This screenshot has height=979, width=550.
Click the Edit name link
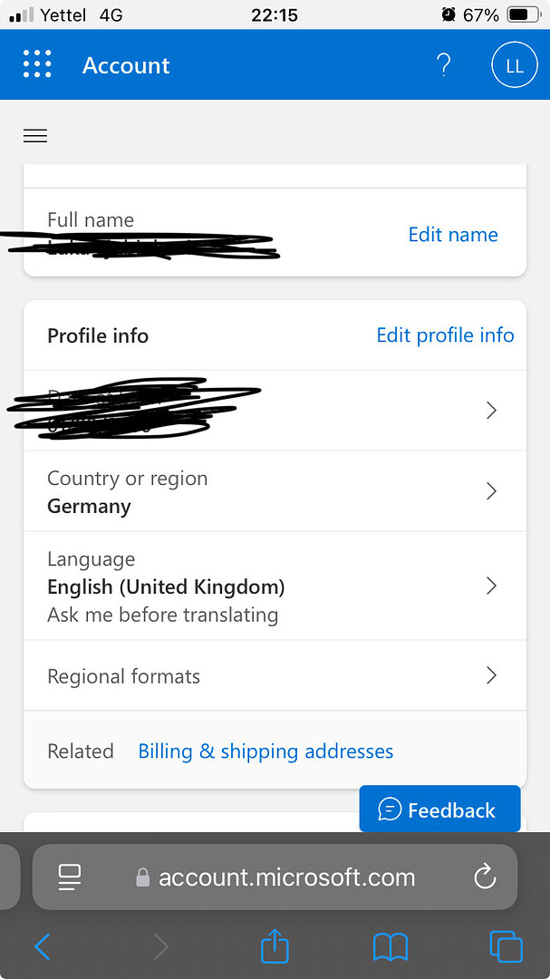(453, 235)
